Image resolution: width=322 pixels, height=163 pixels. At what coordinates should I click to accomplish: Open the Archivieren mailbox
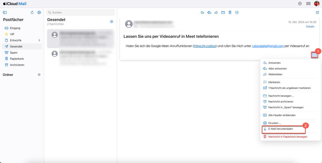22,65
